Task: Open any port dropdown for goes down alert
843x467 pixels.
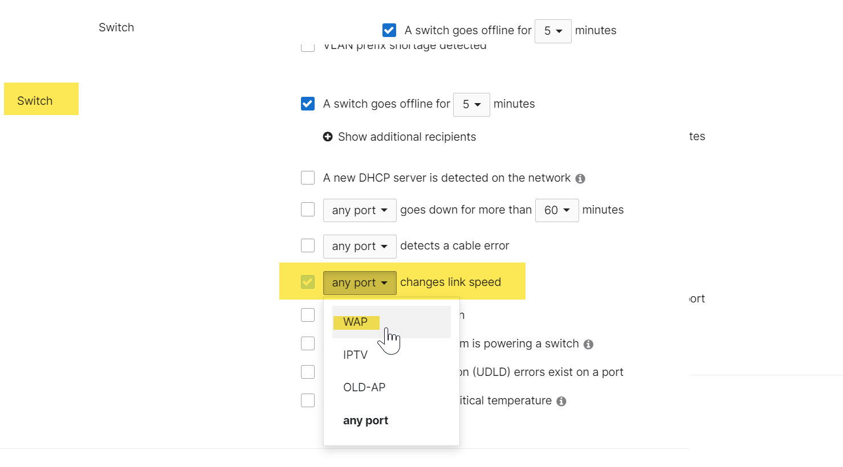Action: coord(360,210)
